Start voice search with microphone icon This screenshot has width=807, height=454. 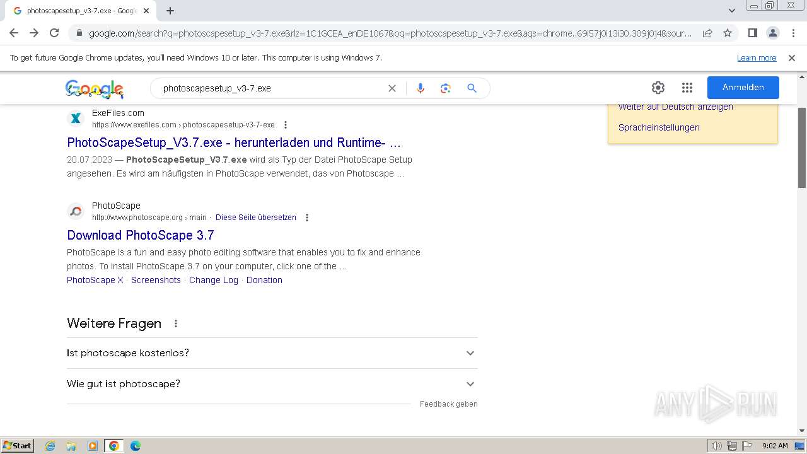[421, 88]
